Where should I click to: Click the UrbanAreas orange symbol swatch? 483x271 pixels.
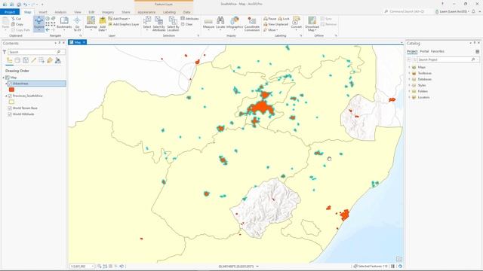(x=11, y=90)
